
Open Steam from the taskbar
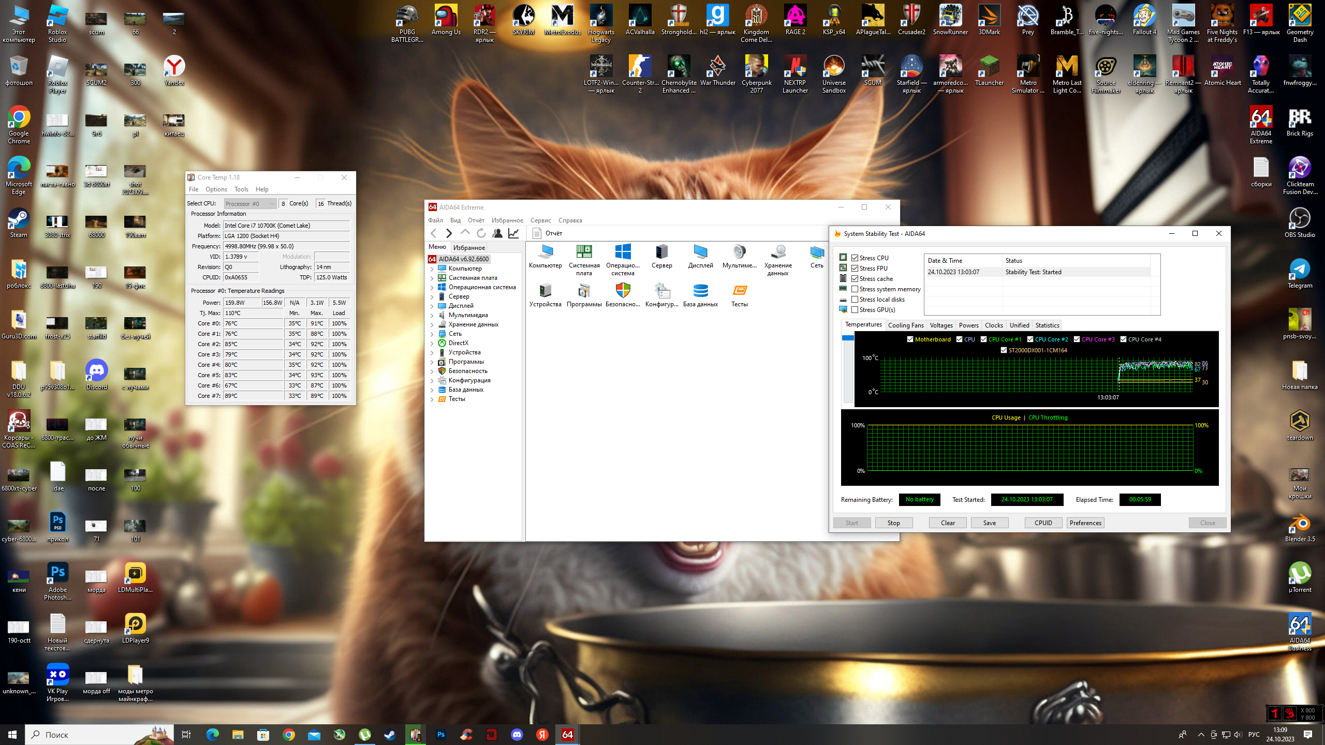click(390, 735)
